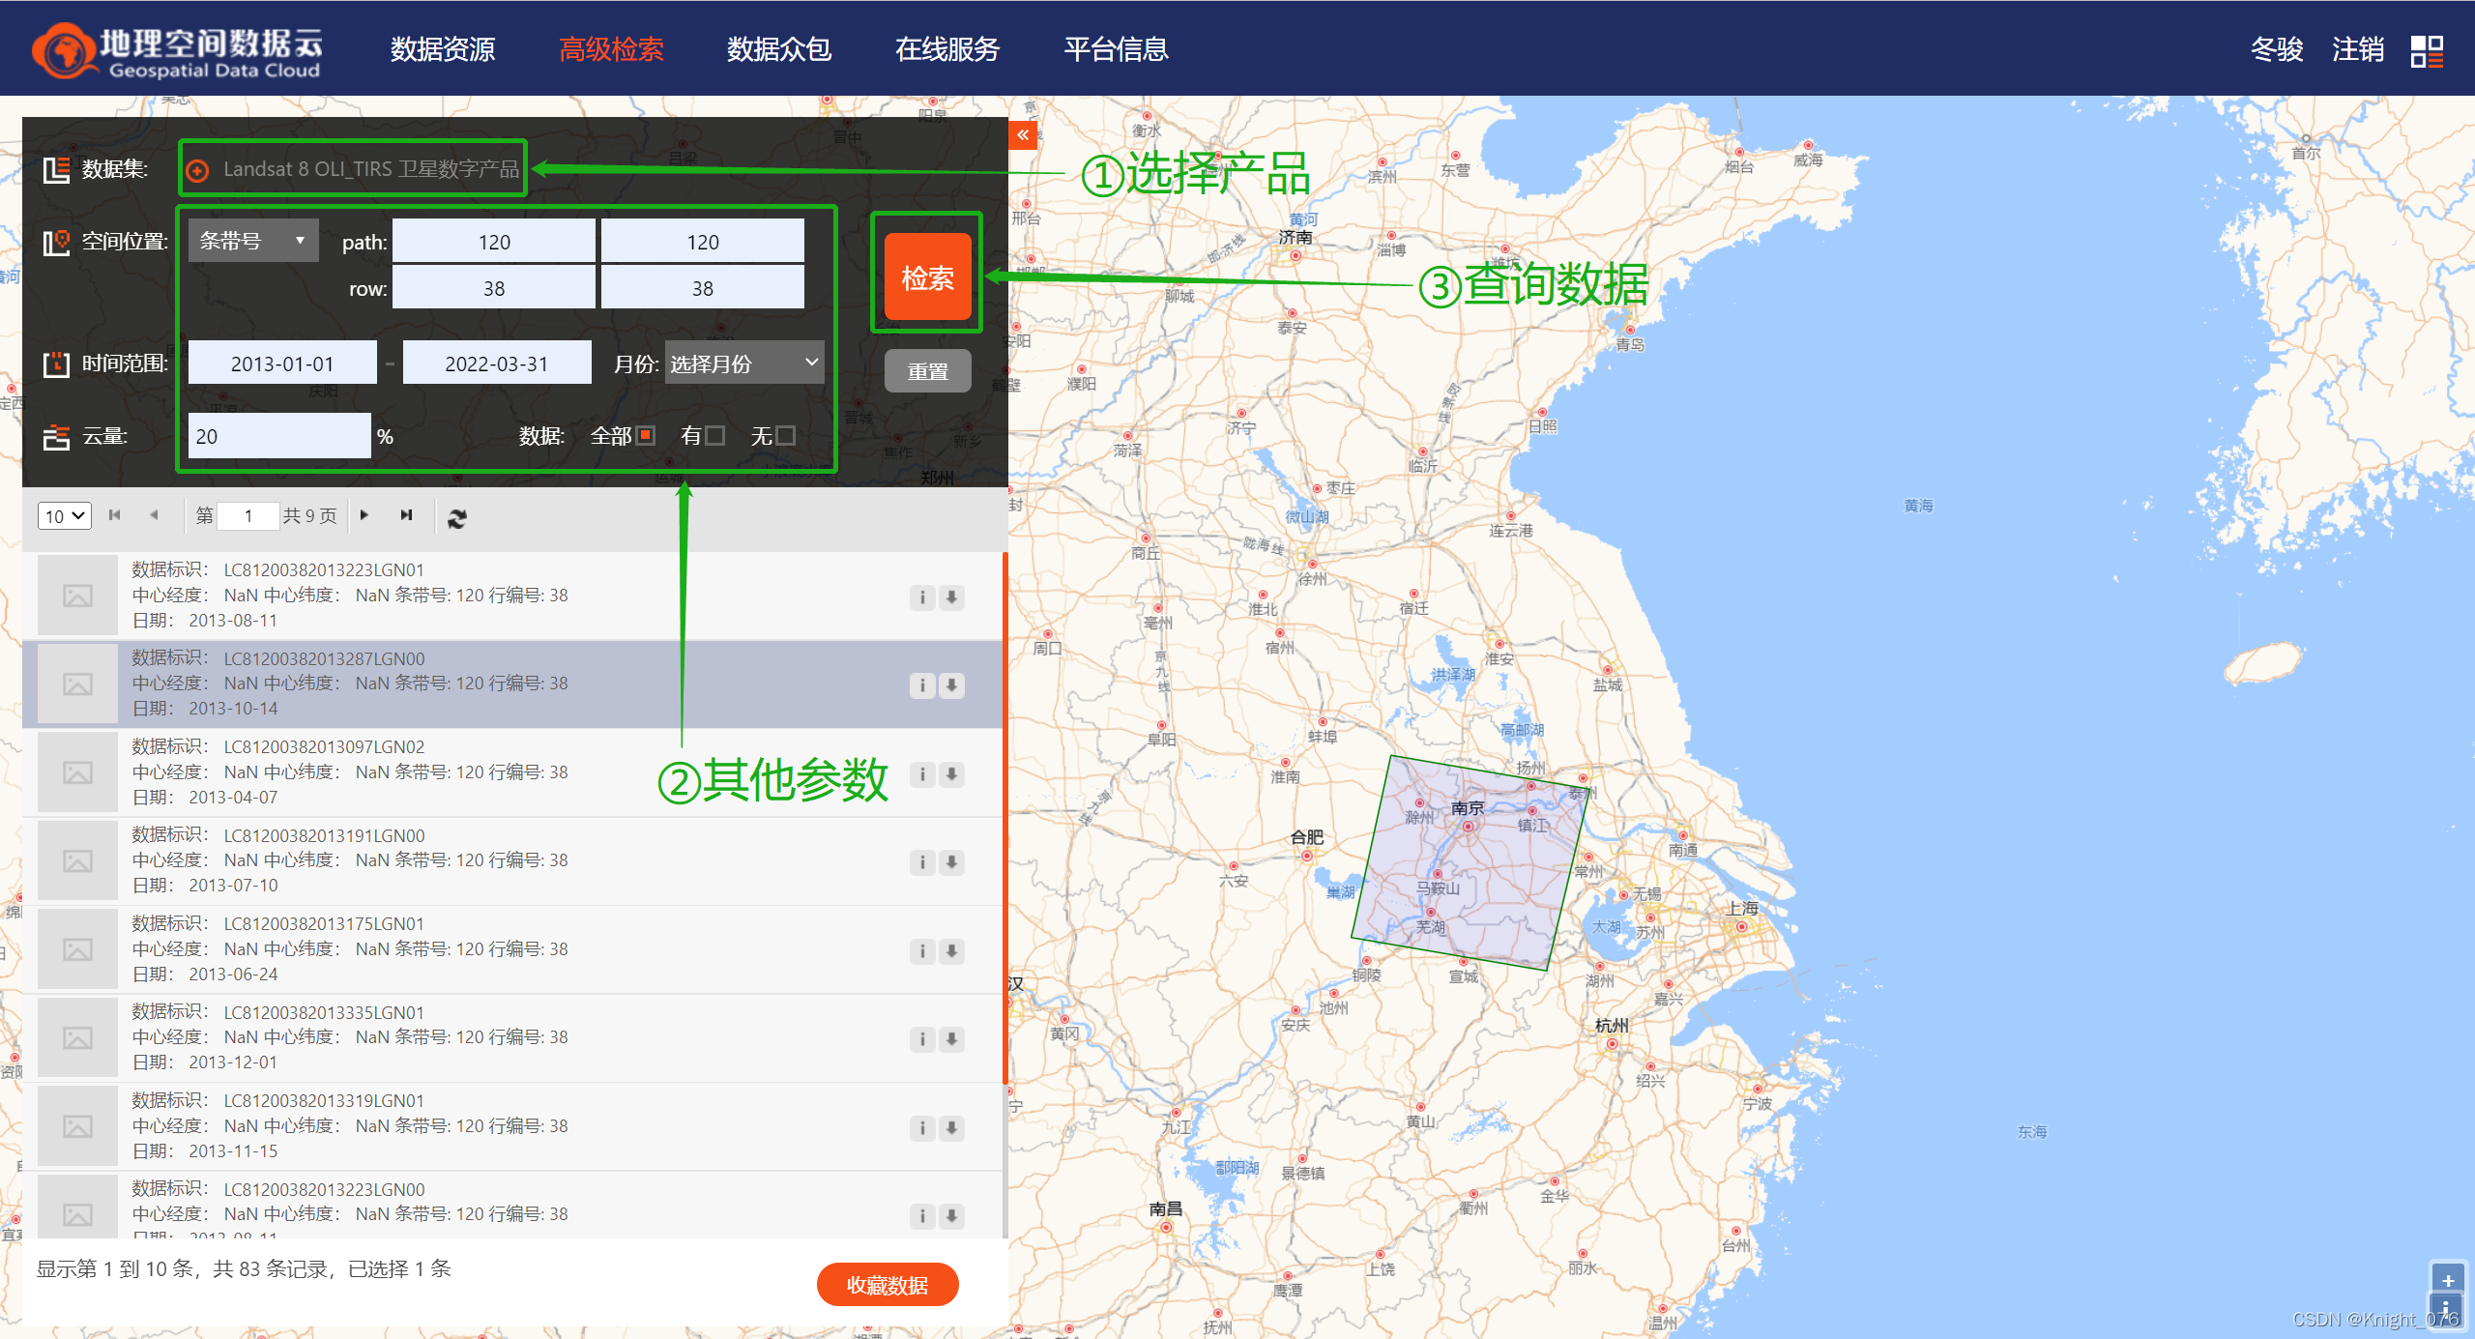Zoom in the map with plus button
Viewport: 2475px width, 1339px height.
coord(2447,1281)
